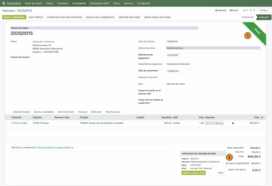Open the Comptabilitat menu

pos(79,3)
